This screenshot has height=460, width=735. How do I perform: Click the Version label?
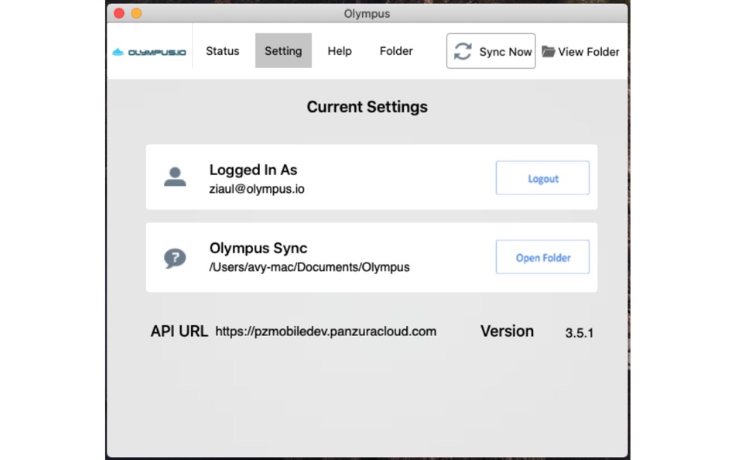508,331
